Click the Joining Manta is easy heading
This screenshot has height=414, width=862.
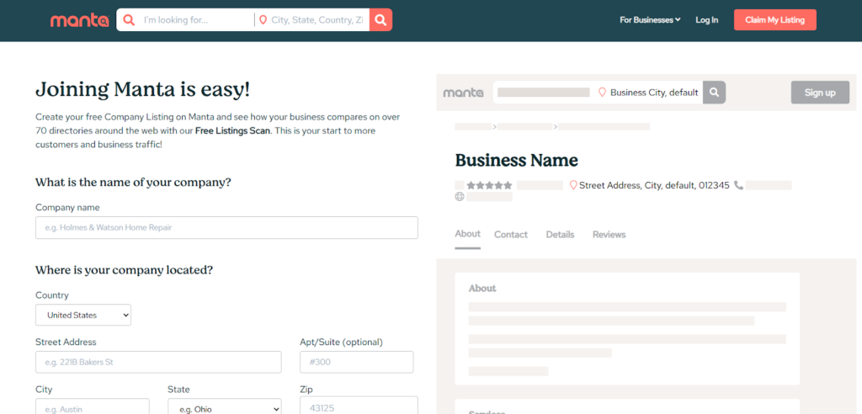coord(142,89)
